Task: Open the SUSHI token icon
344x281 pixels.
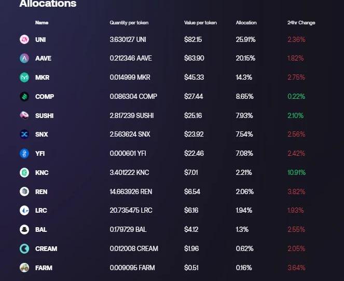Action: coord(24,115)
